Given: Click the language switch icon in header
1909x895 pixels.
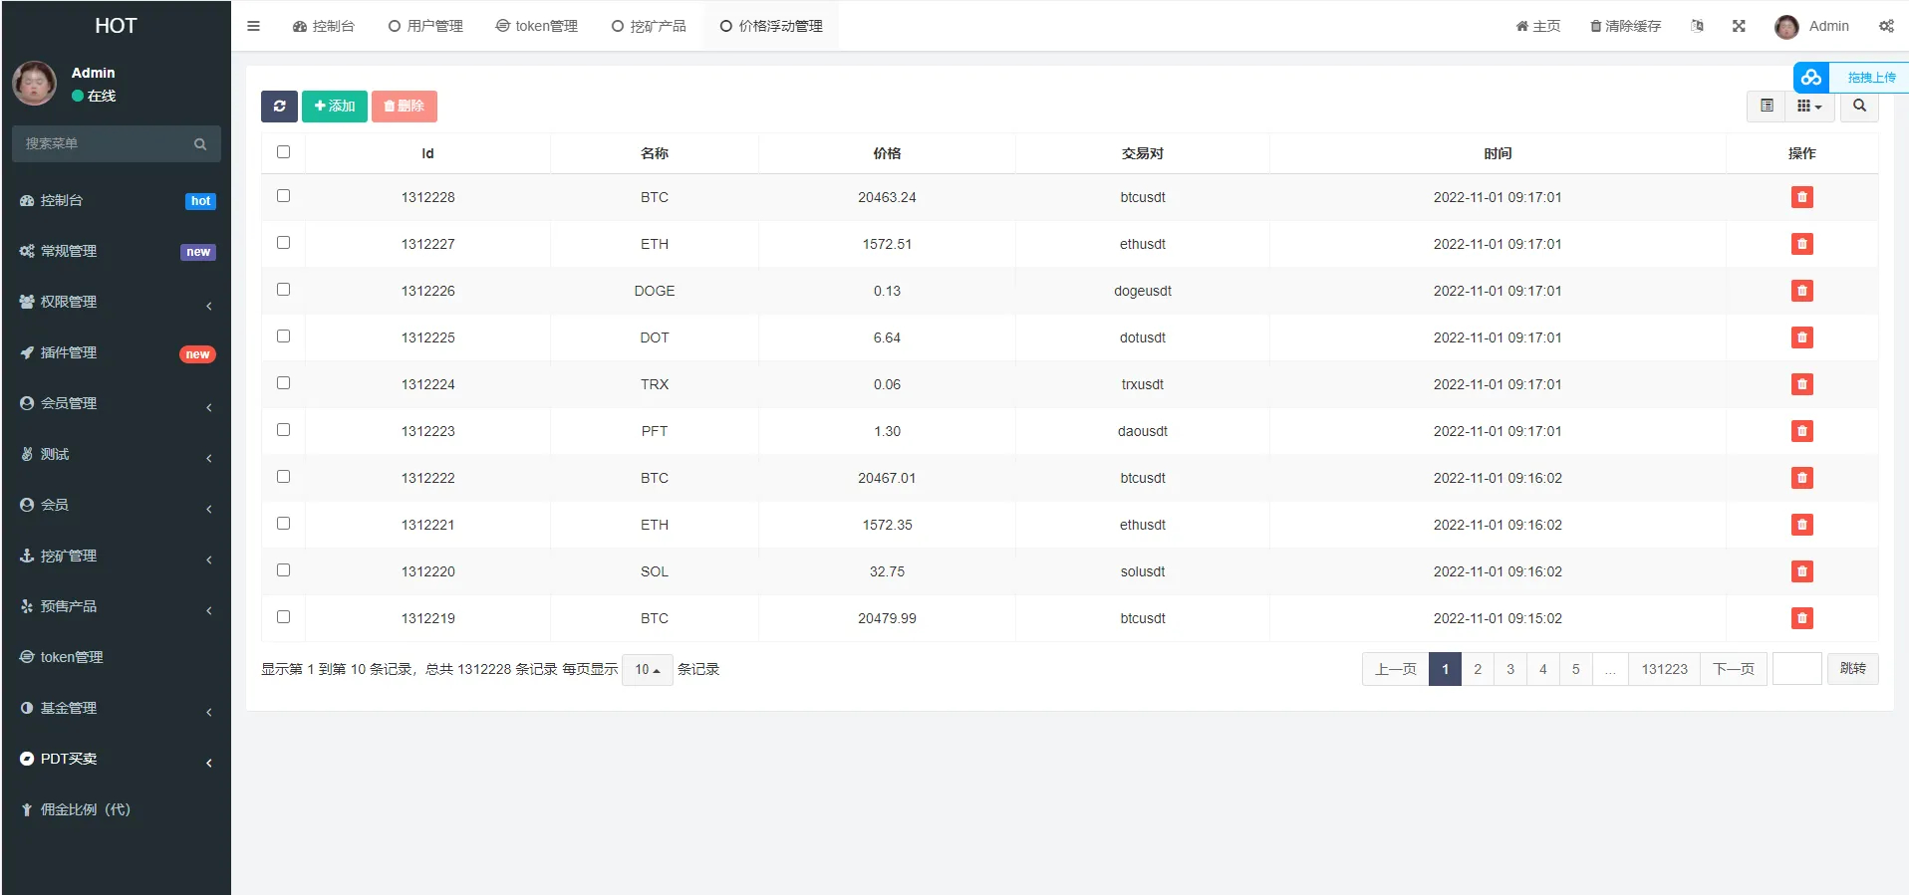Looking at the screenshot, I should [1697, 26].
